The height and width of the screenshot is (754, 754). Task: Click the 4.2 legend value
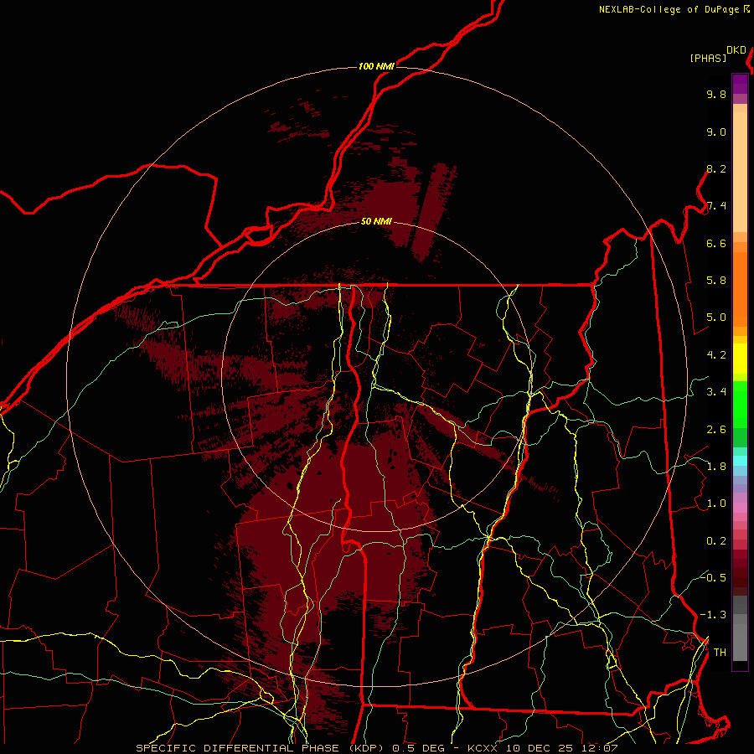tap(716, 355)
